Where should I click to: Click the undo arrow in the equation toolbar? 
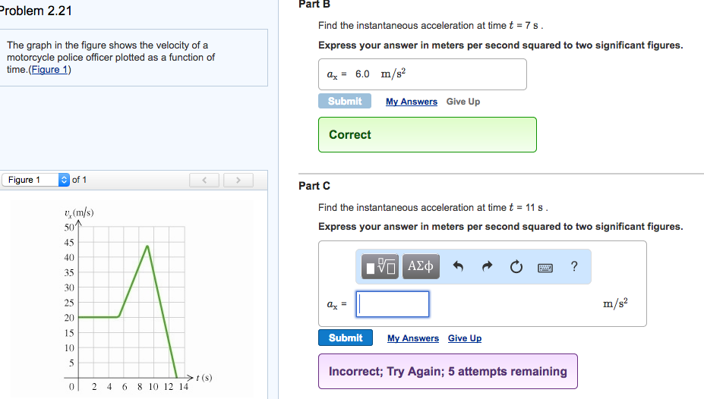click(458, 266)
